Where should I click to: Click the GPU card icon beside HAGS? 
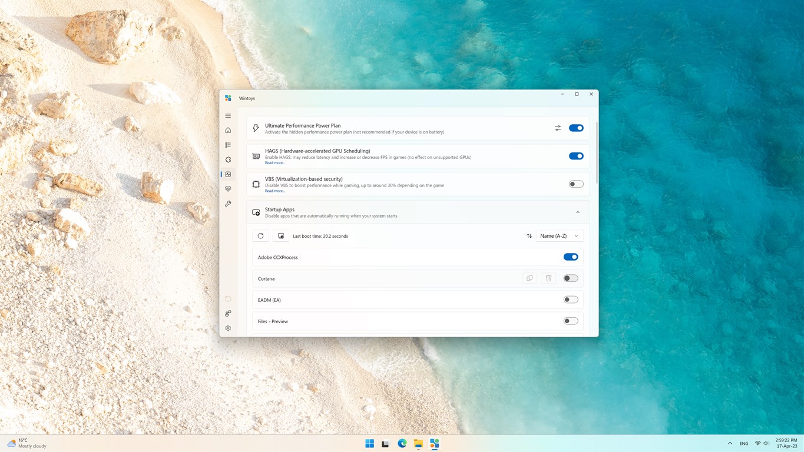click(256, 157)
